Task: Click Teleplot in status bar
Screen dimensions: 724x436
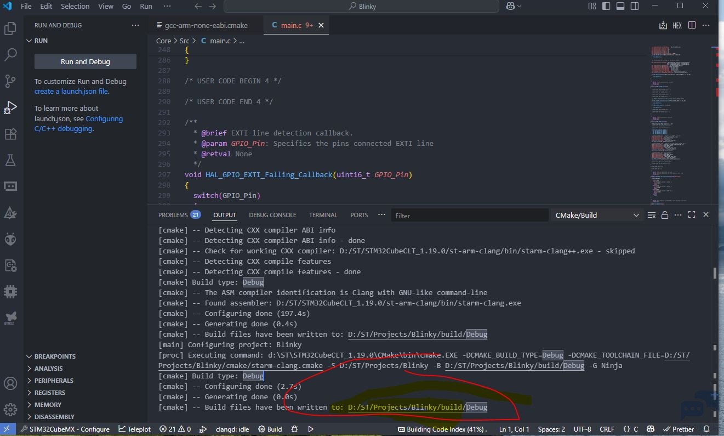Action: pos(135,429)
